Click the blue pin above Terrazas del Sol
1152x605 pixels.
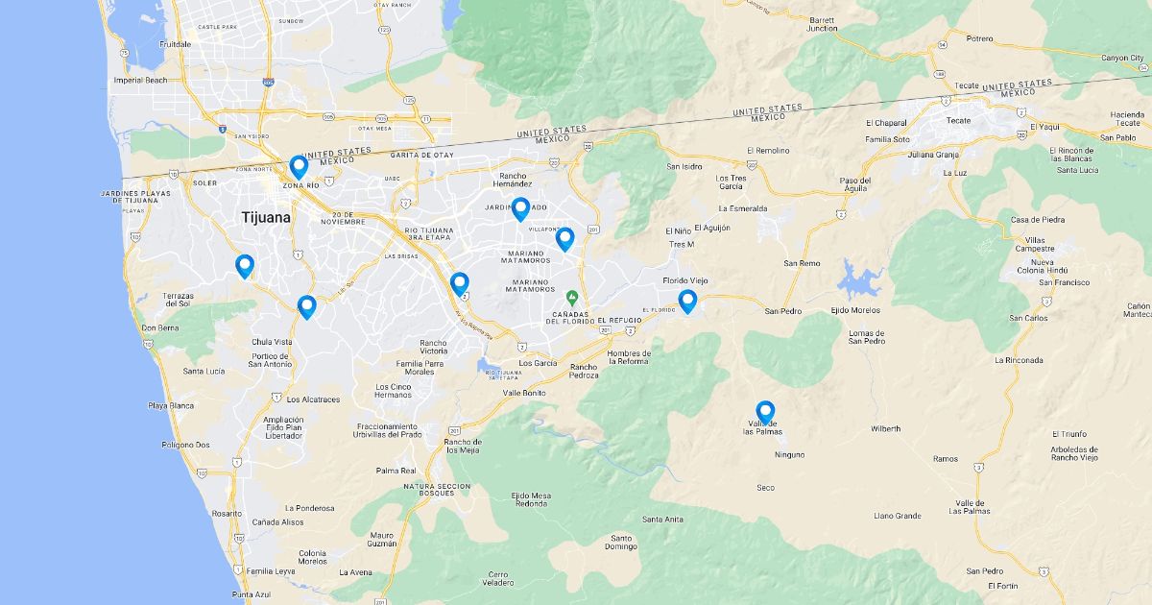[245, 266]
